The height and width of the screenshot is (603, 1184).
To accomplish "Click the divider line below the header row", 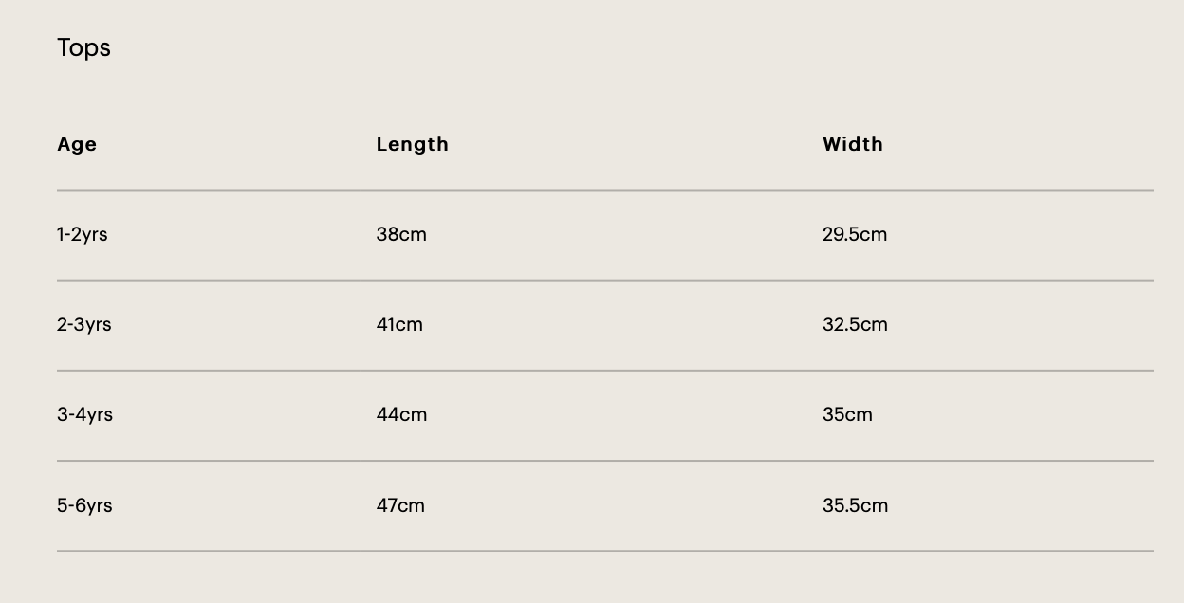I will [x=605, y=190].
